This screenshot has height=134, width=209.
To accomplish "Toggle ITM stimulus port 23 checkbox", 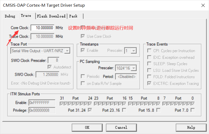I will coord(96,104).
